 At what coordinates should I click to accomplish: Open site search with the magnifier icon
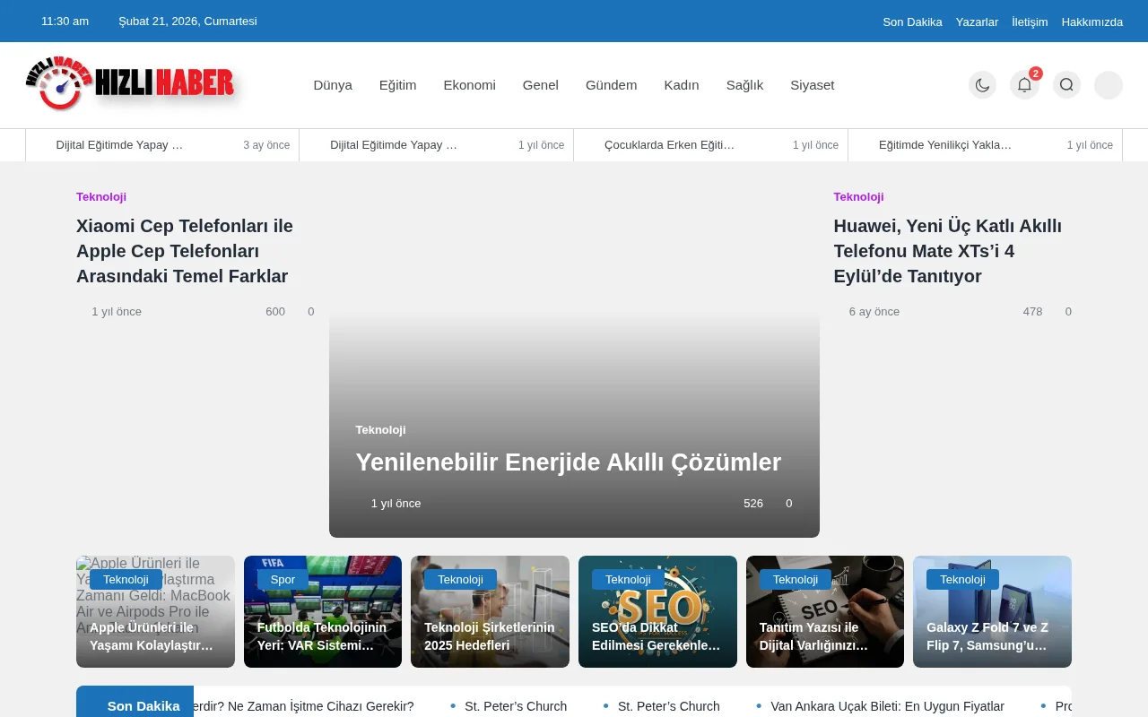click(1066, 85)
